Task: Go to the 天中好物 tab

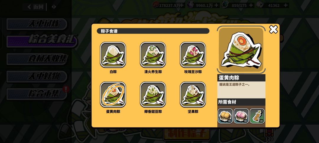Action: click(37, 77)
